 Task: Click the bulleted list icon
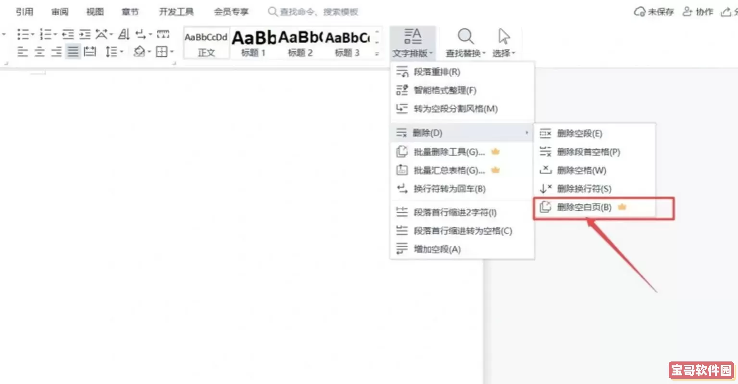click(x=22, y=34)
